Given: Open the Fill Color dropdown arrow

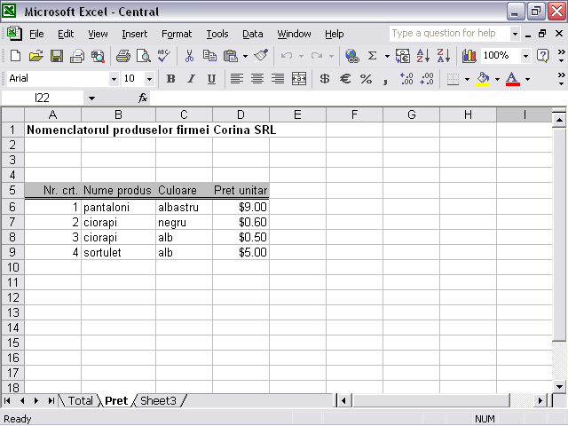Looking at the screenshot, I should coord(497,79).
